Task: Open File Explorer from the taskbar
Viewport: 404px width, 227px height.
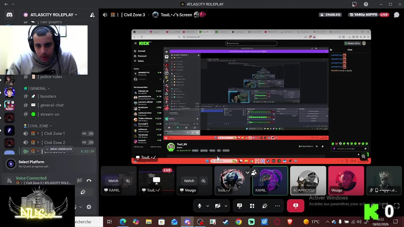Action: click(x=149, y=222)
